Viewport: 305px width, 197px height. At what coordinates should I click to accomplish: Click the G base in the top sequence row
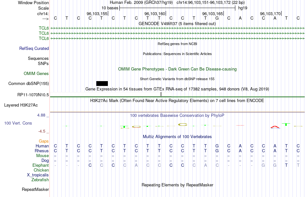point(217,18)
